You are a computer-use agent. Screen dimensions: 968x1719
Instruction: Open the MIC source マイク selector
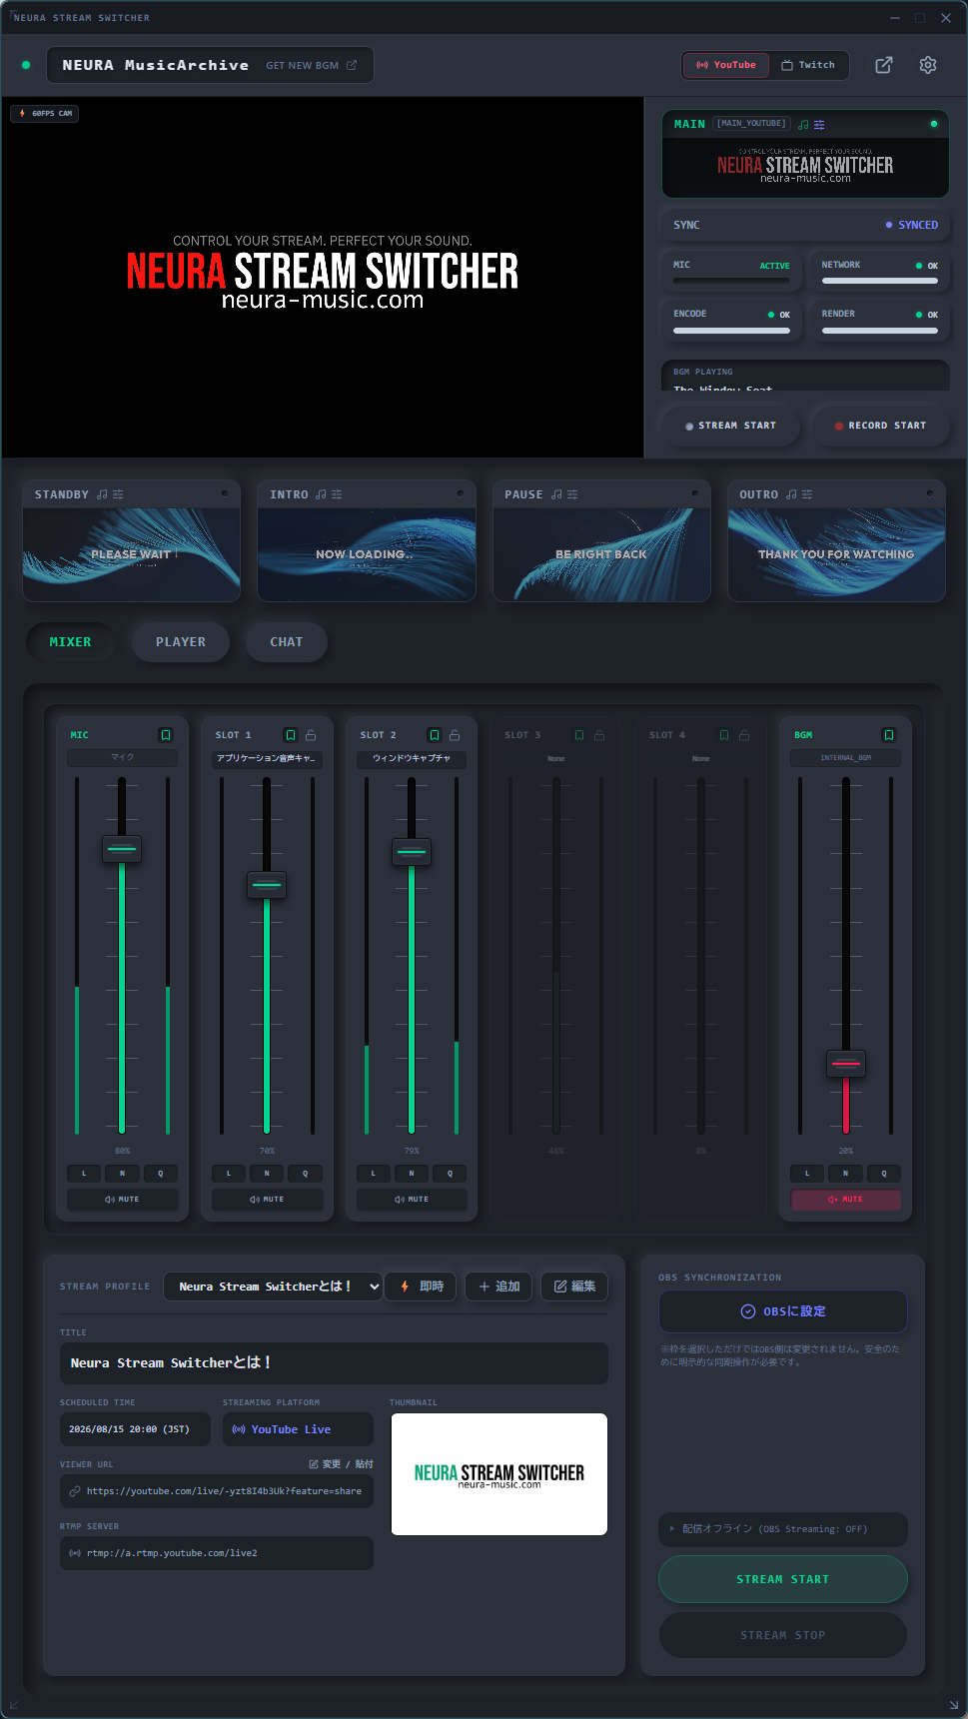(123, 758)
